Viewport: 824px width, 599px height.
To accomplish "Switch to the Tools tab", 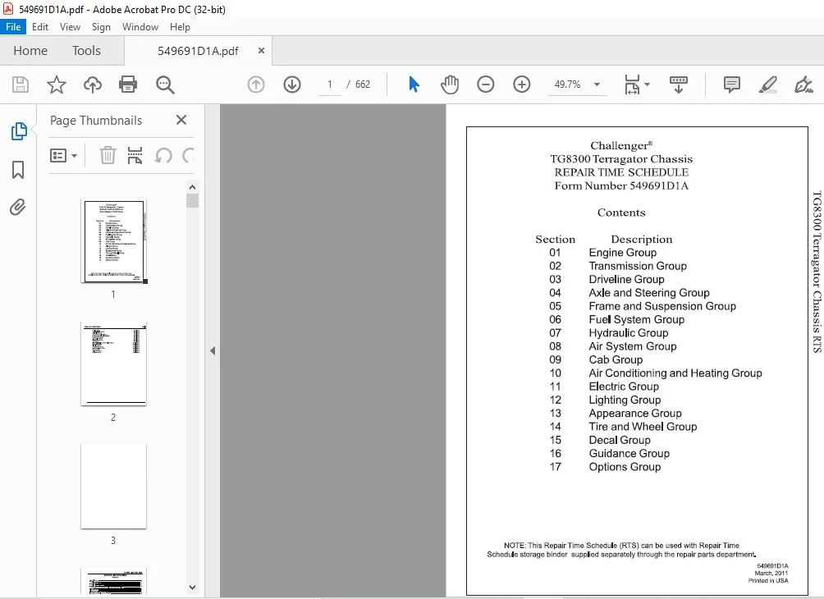I will tap(86, 50).
